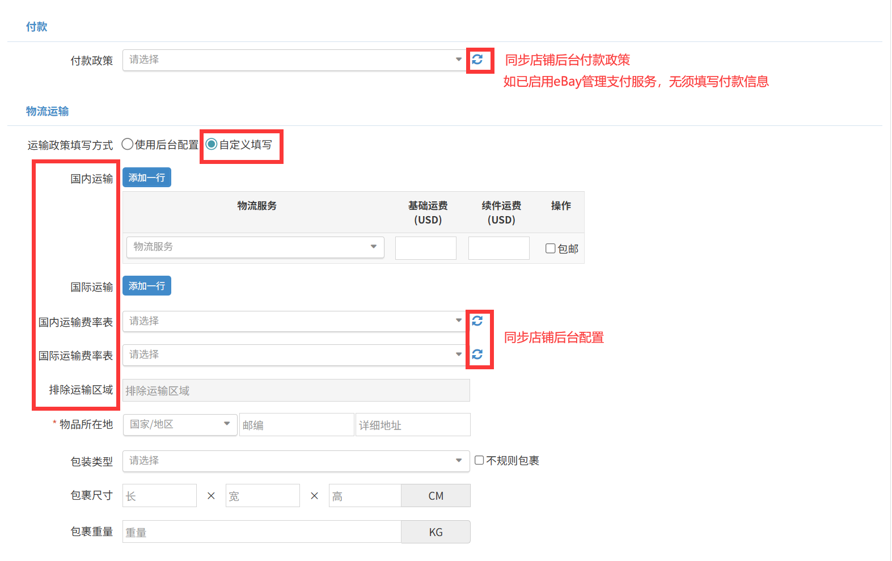The height and width of the screenshot is (561, 892).
Task: Expand the 物流服务 dropdown in the table
Action: pos(255,247)
